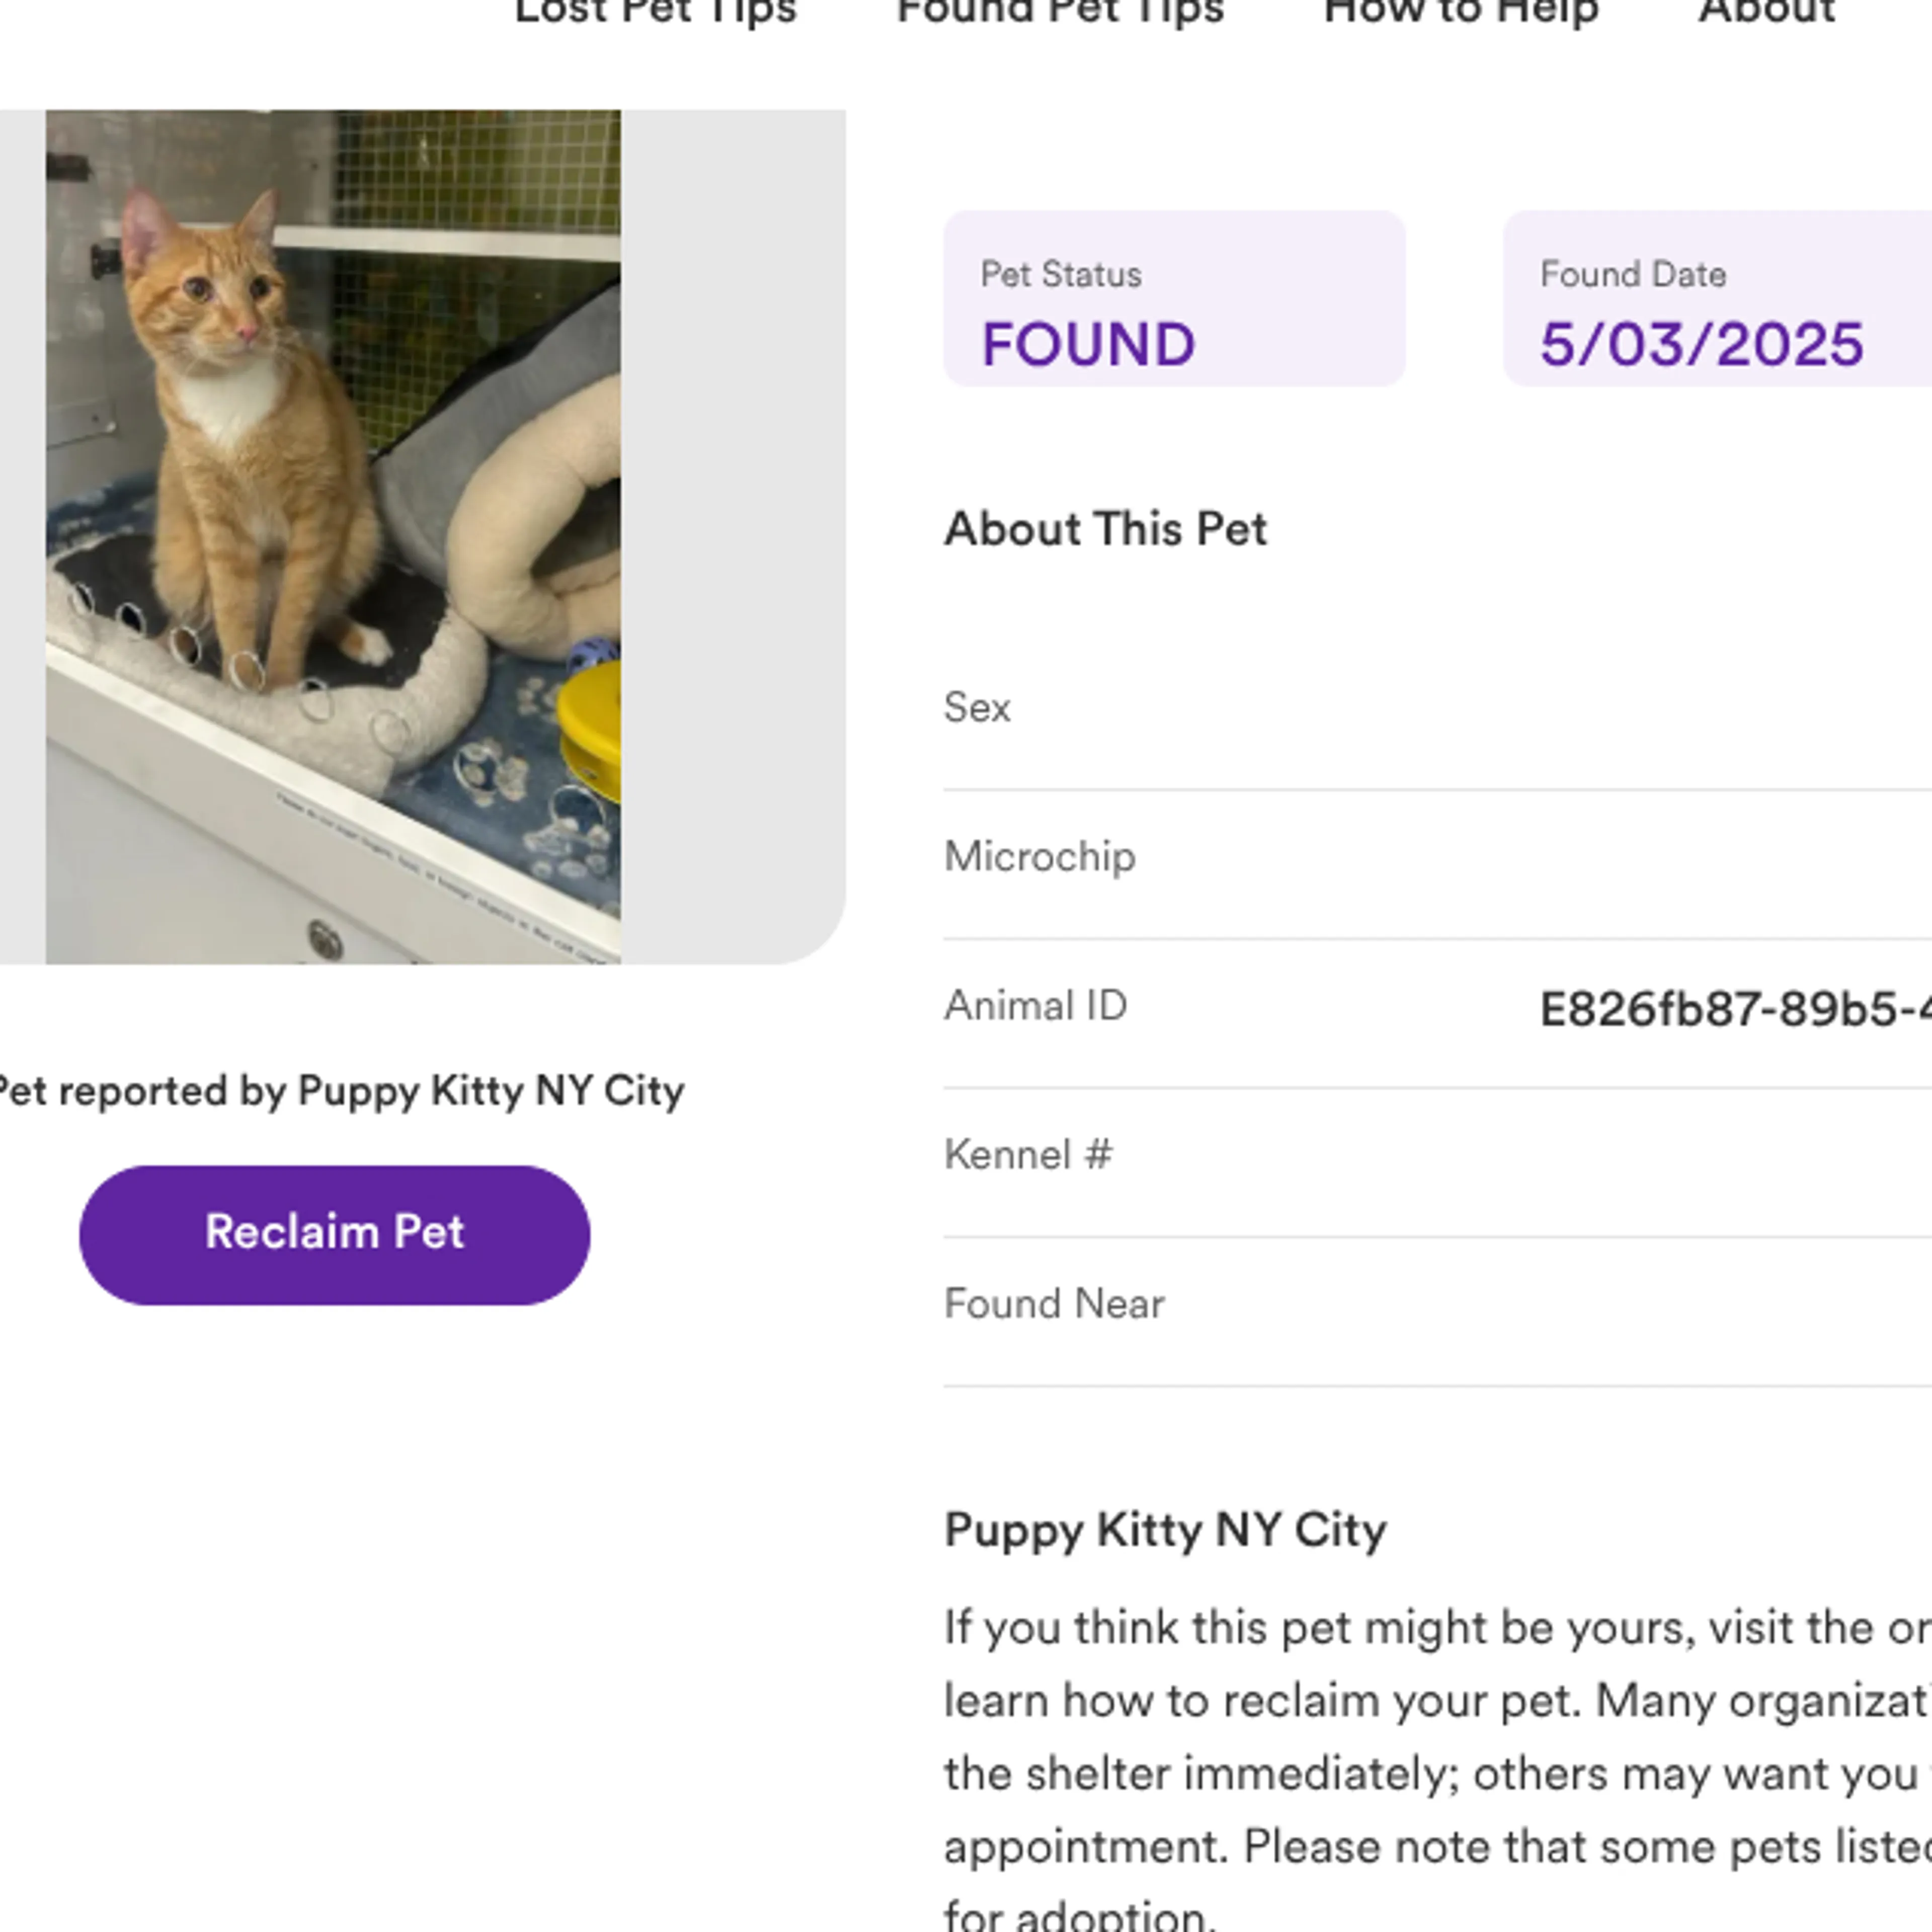Screen dimensions: 1932x1932
Task: Click the 'Pet reported by Puppy Kitty NY City' text
Action: click(x=341, y=1092)
